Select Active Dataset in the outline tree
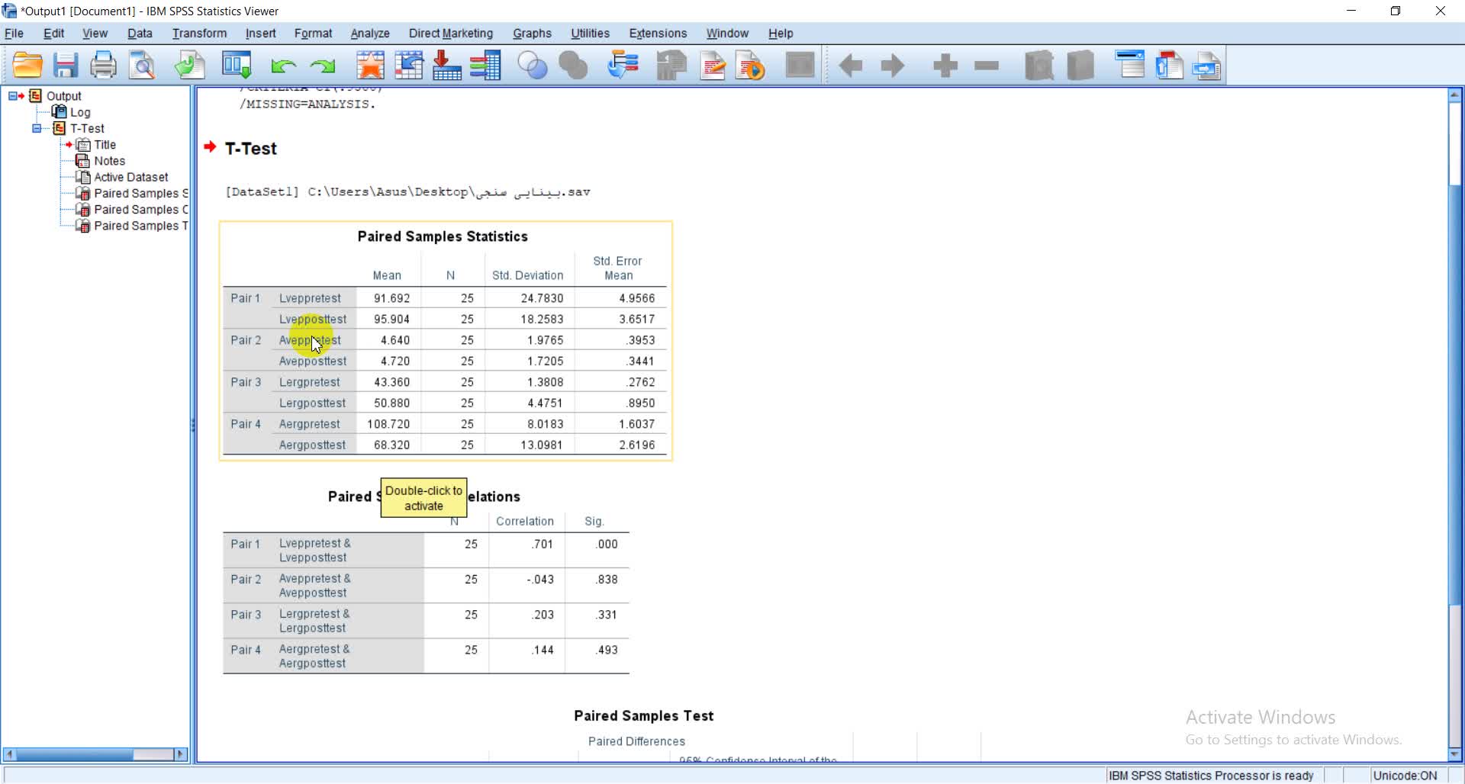 point(130,177)
